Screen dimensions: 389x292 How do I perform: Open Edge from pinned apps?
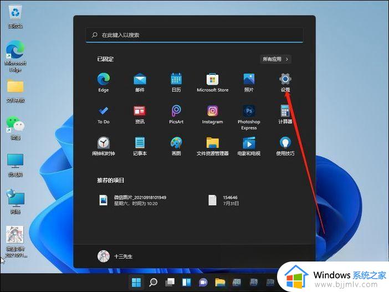coord(104,83)
